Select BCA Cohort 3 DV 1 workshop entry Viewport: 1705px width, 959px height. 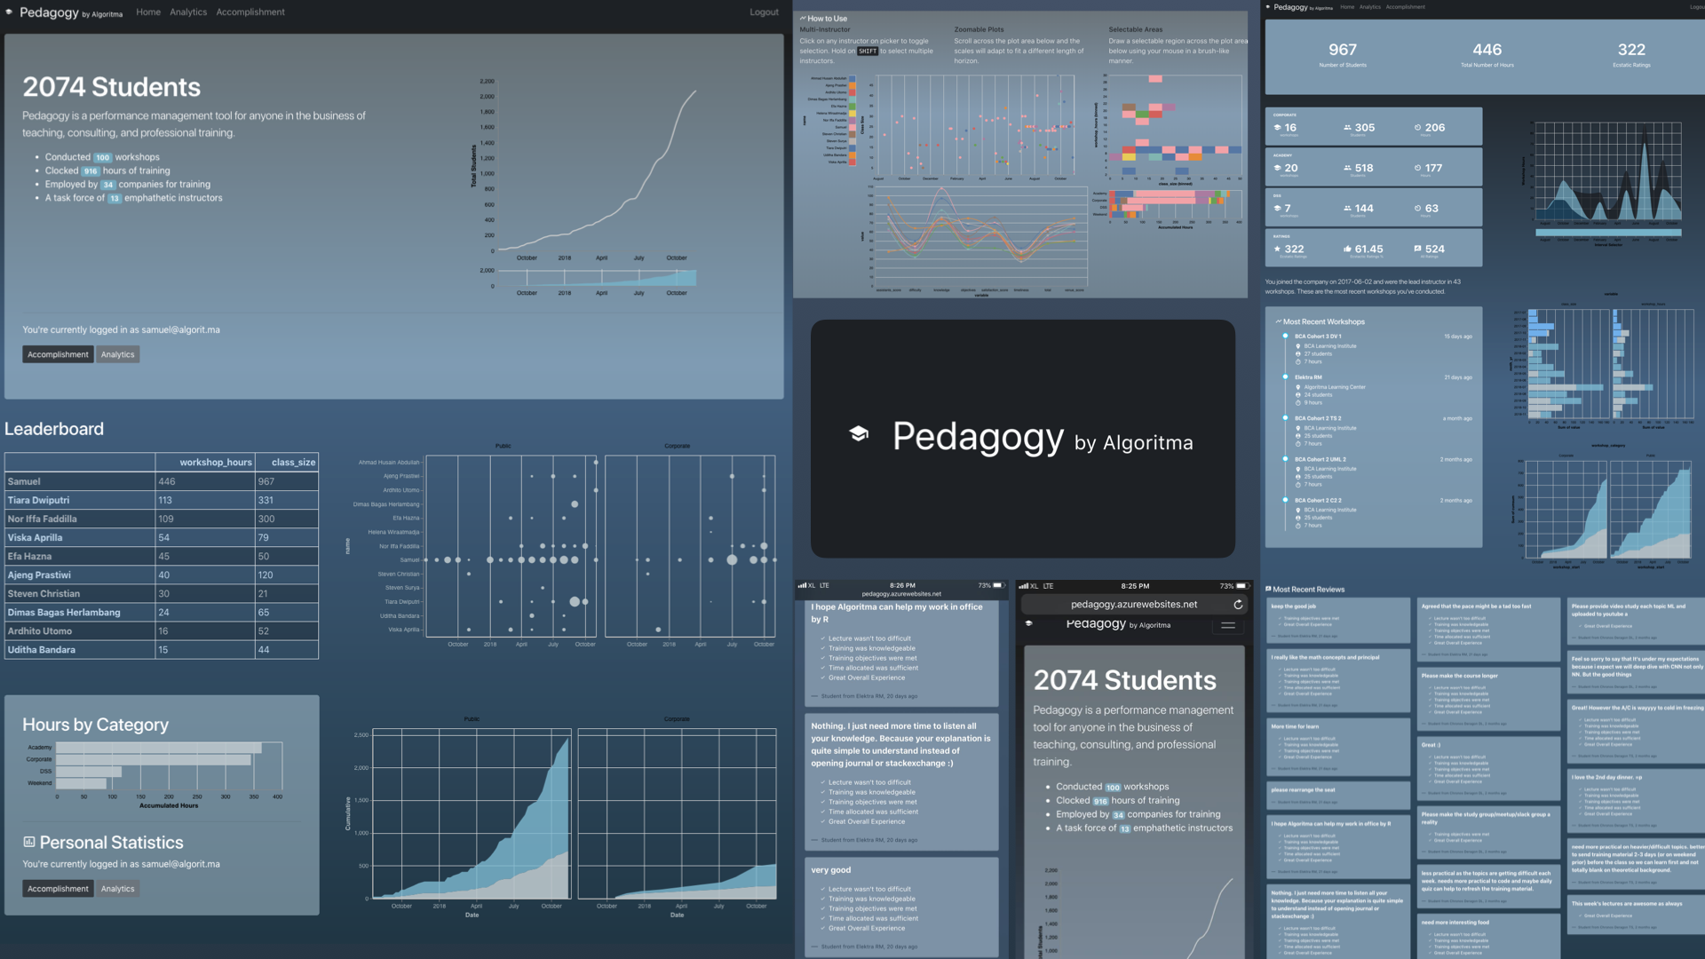click(x=1318, y=337)
